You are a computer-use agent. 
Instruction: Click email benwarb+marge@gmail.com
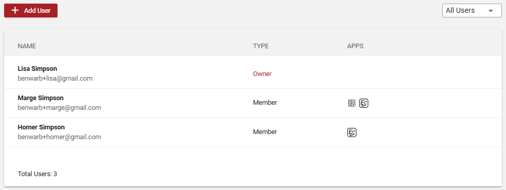(60, 108)
